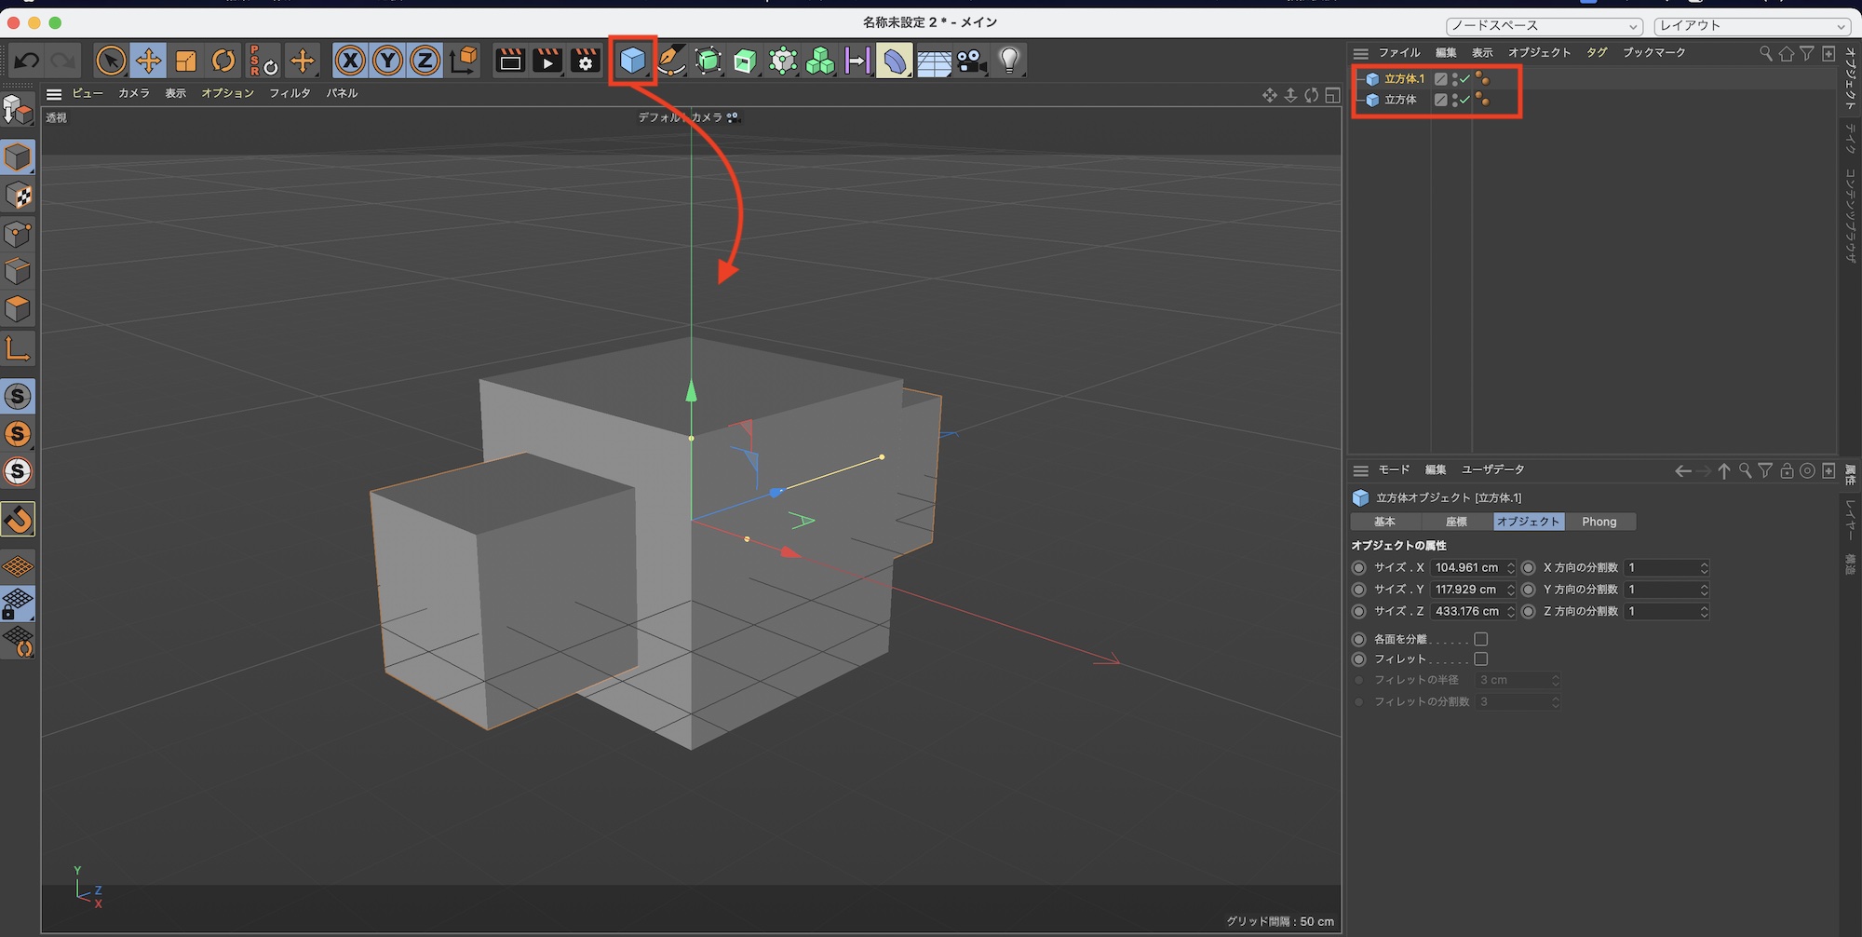Image resolution: width=1862 pixels, height=937 pixels.
Task: Click the サイズ.Z input field
Action: (1467, 612)
